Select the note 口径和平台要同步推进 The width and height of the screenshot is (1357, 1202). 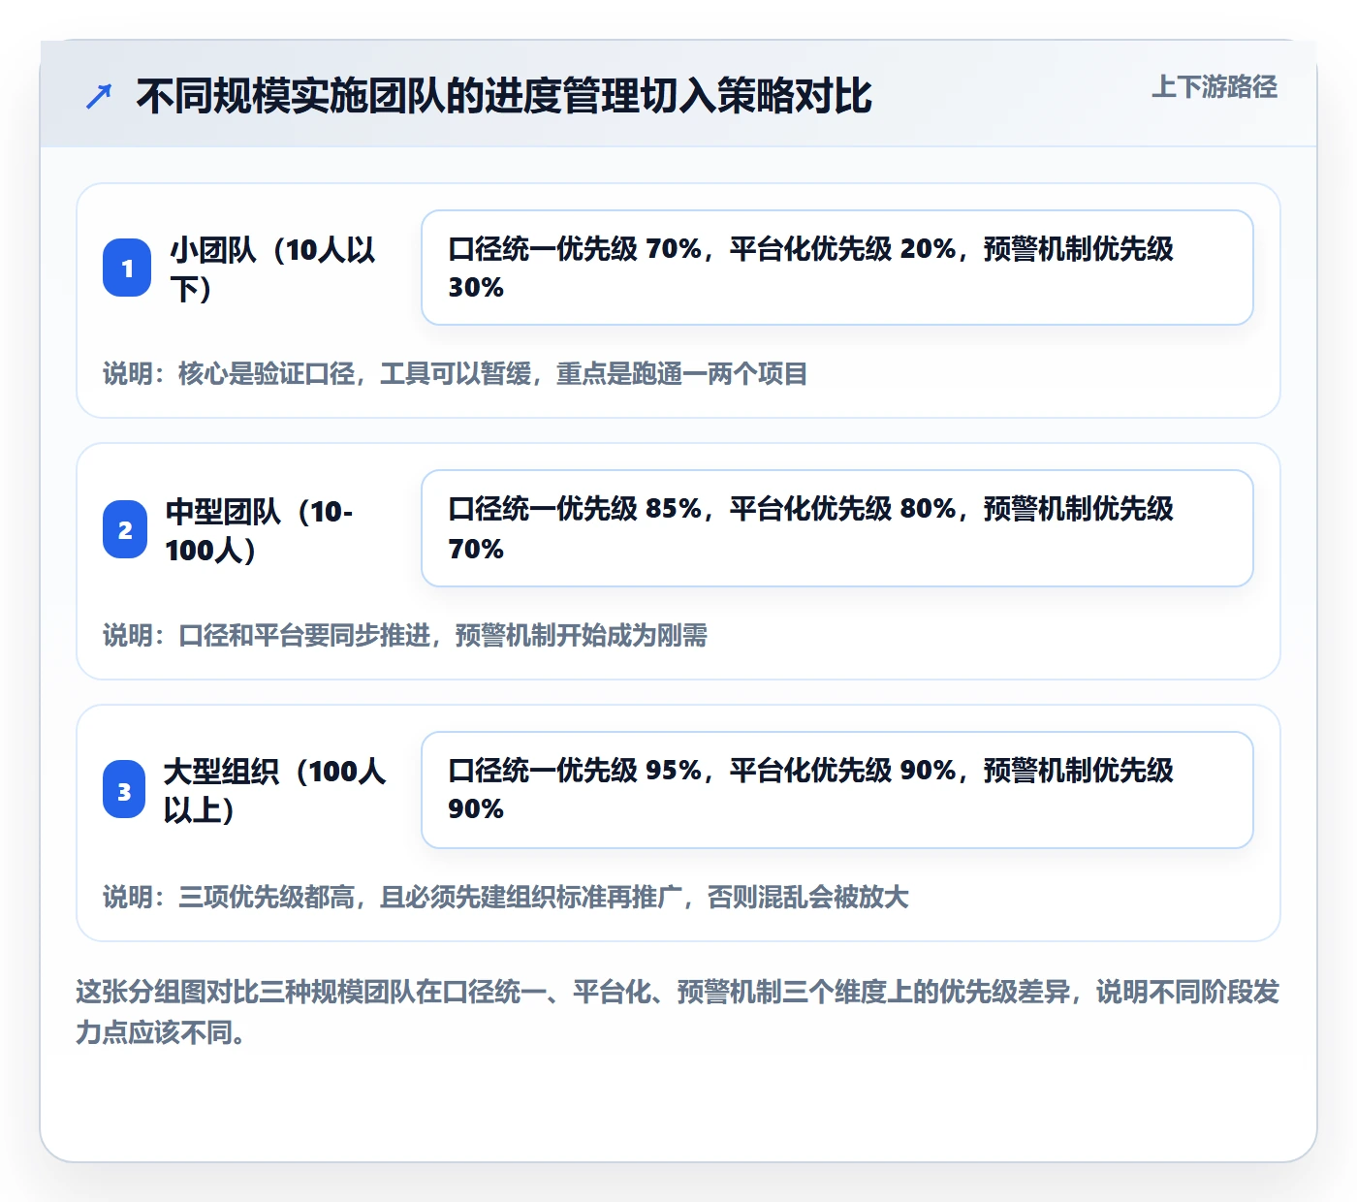(405, 636)
